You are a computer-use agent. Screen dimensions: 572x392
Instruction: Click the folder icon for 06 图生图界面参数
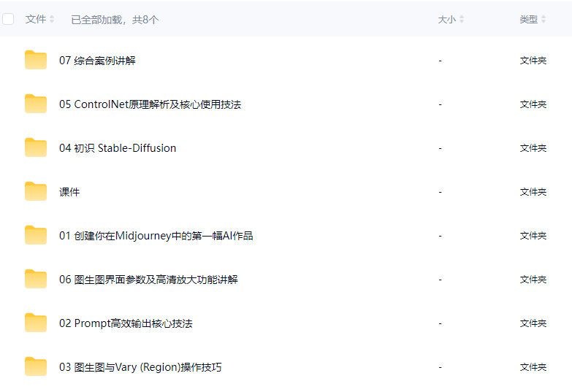coord(35,280)
